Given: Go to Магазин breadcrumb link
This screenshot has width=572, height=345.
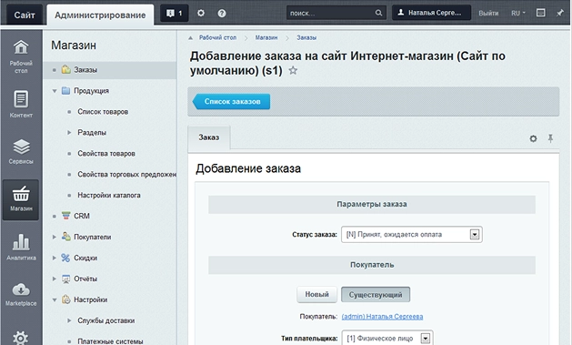Looking at the screenshot, I should coord(266,37).
